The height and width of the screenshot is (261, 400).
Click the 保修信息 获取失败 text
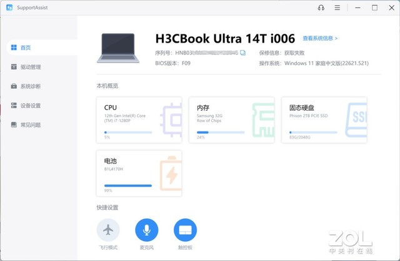[282, 53]
